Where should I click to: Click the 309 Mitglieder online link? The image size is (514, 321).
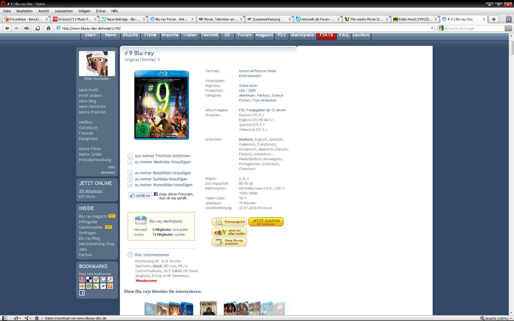(91, 191)
